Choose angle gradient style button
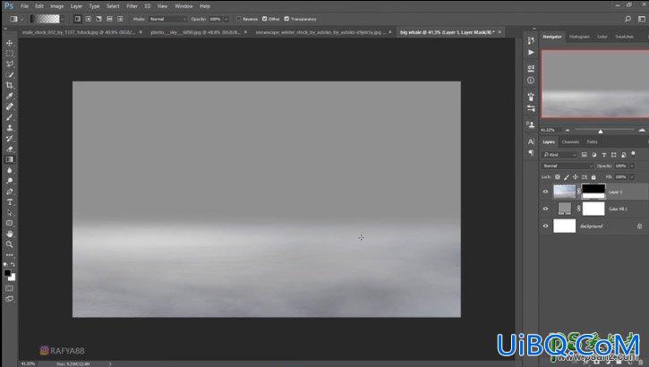The image size is (649, 367). point(99,19)
